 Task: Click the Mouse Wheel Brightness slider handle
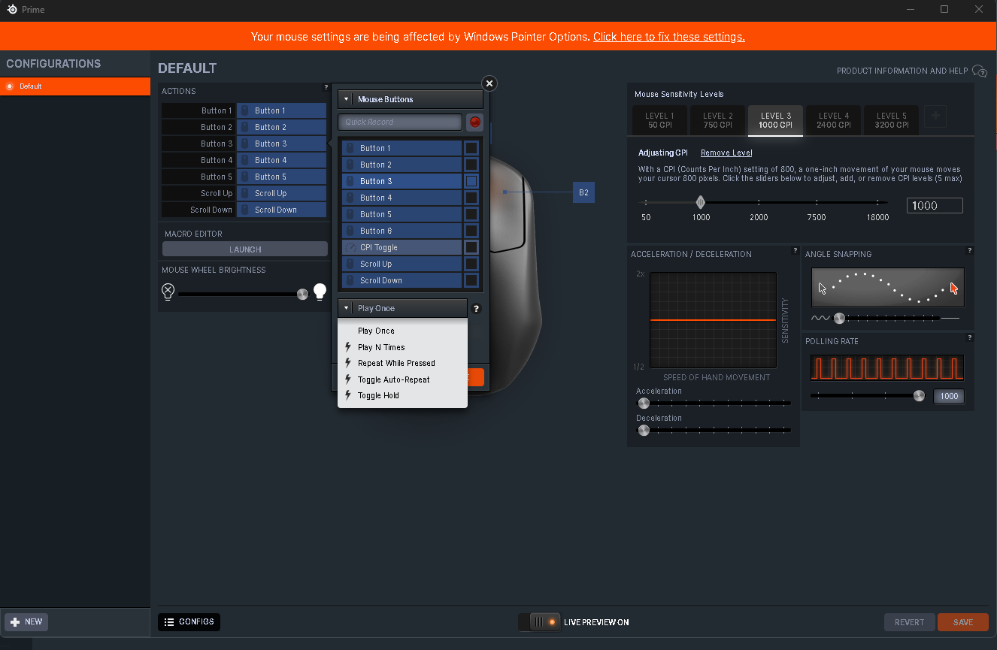click(302, 294)
